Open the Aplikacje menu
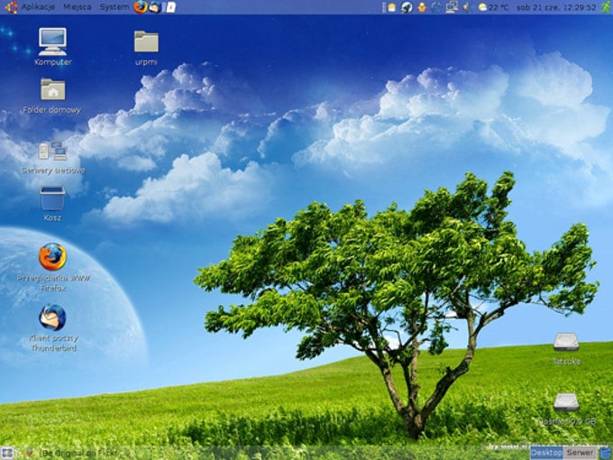613x460 pixels. (x=38, y=7)
